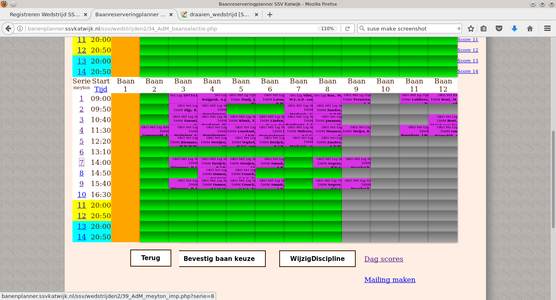Click the Pocket save icon
Image resolution: width=556 pixels, height=300 pixels.
point(499,28)
